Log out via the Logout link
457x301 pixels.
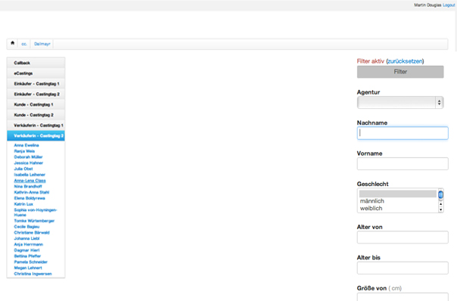[449, 5]
